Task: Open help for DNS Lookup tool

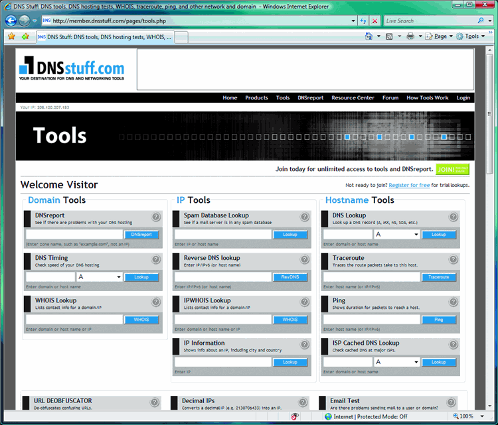Action: [454, 217]
